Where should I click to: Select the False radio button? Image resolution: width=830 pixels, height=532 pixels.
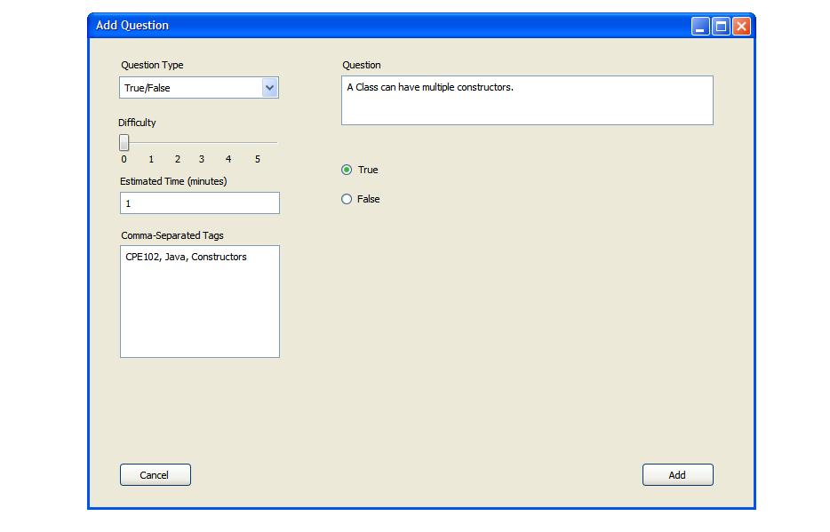347,199
